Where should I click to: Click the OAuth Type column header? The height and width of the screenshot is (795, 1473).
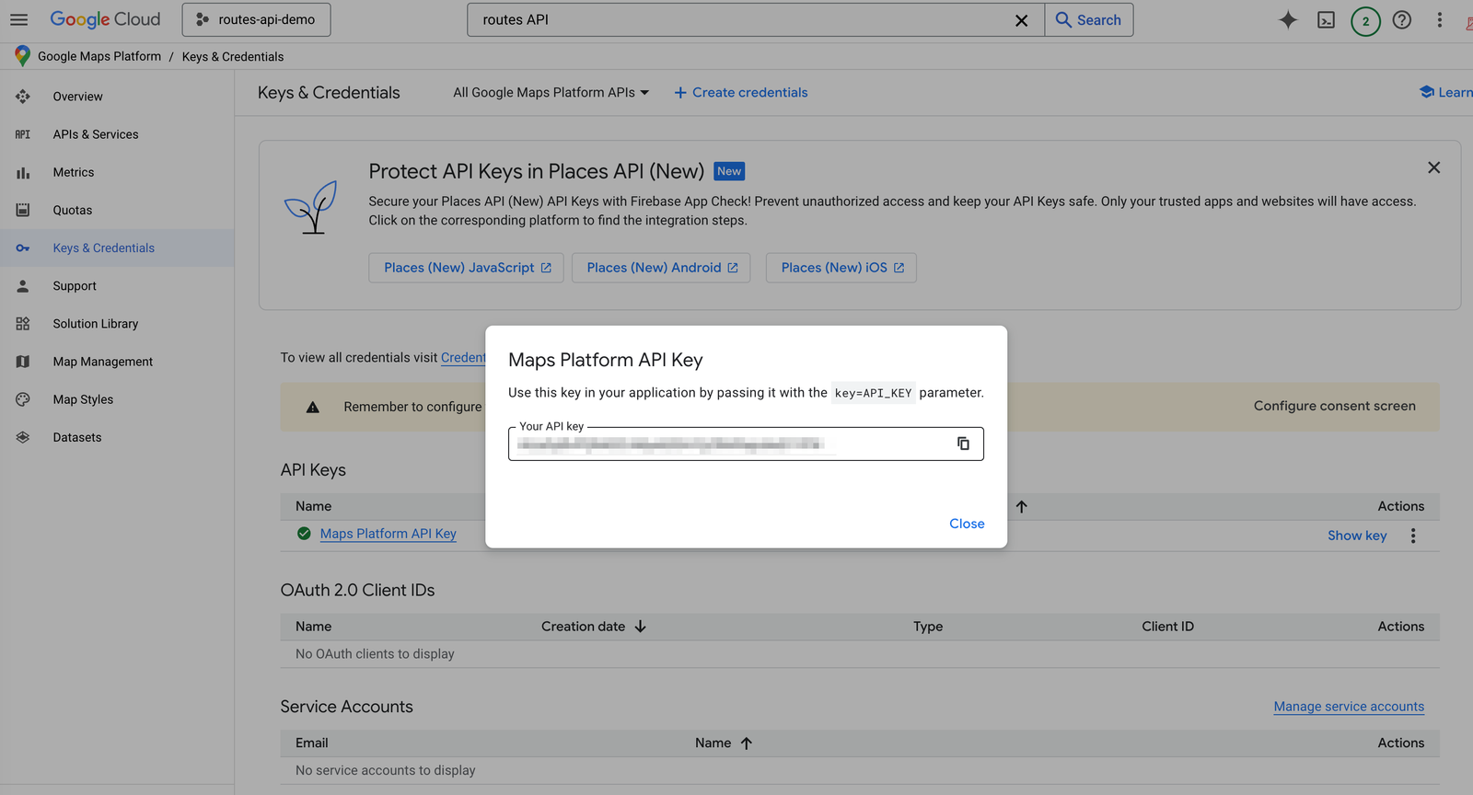tap(928, 627)
